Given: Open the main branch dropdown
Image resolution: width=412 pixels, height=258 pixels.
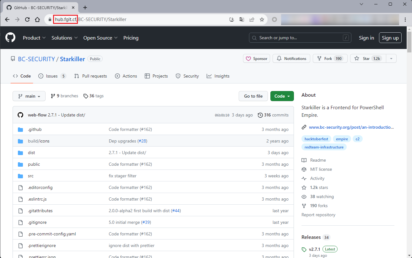Looking at the screenshot, I should (x=29, y=96).
